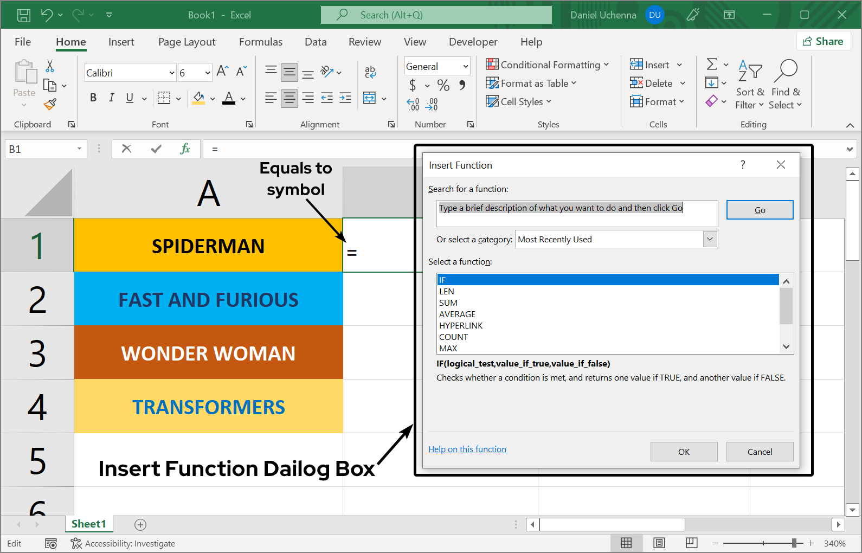Open the Formulas ribbon tab

(x=261, y=42)
